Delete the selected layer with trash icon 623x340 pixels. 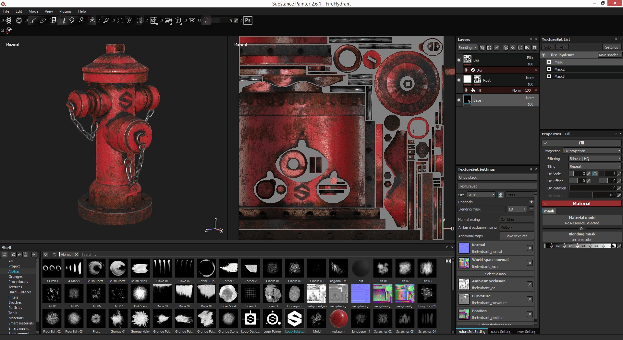[534, 48]
